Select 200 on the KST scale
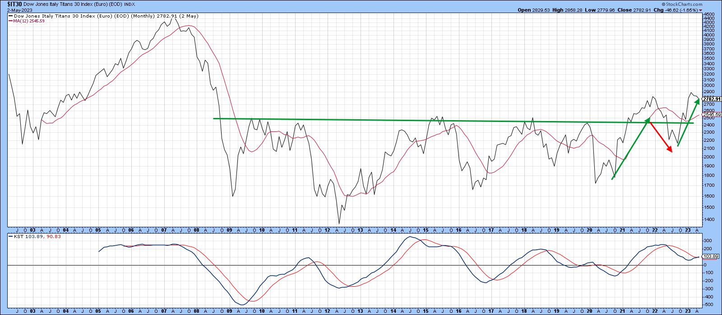The height and width of the screenshot is (315, 722). (x=708, y=248)
